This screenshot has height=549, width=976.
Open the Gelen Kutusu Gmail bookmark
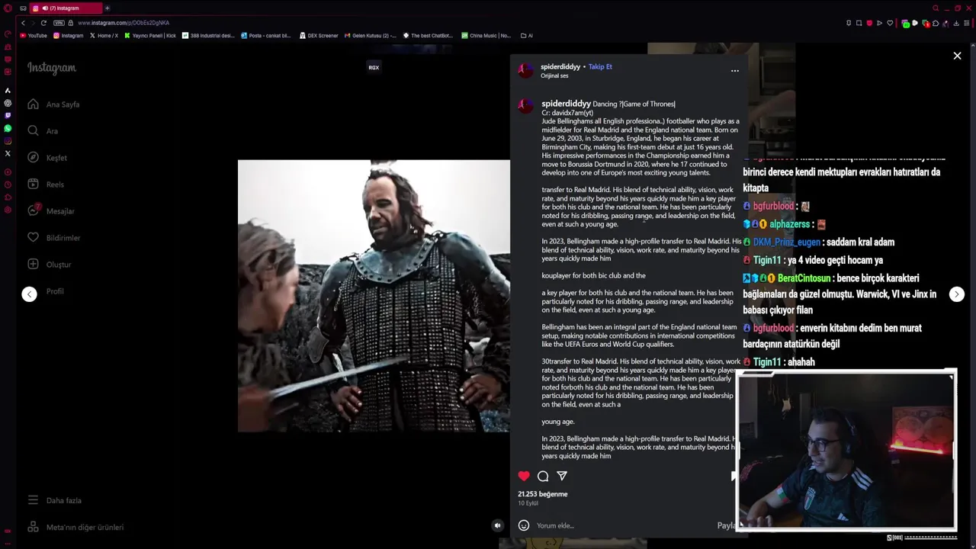[x=371, y=36]
